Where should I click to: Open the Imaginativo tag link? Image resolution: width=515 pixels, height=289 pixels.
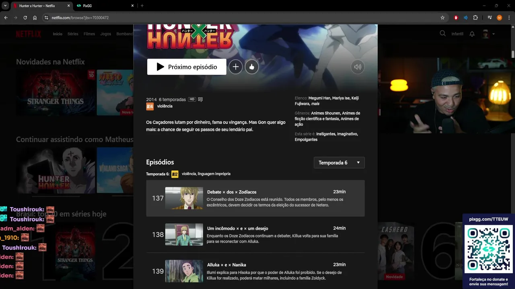(347, 134)
